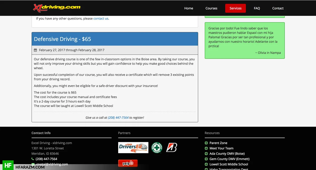Screen dimensions: 316x170
Task: Click the date range February 27, 2017 text
Action: [x=72, y=50]
